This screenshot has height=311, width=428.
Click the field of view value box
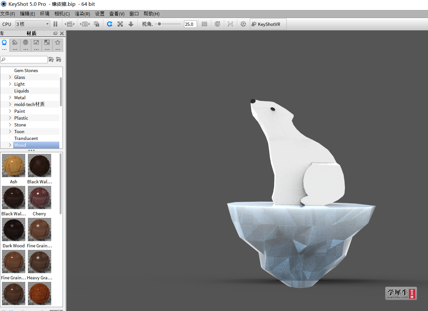tap(191, 24)
